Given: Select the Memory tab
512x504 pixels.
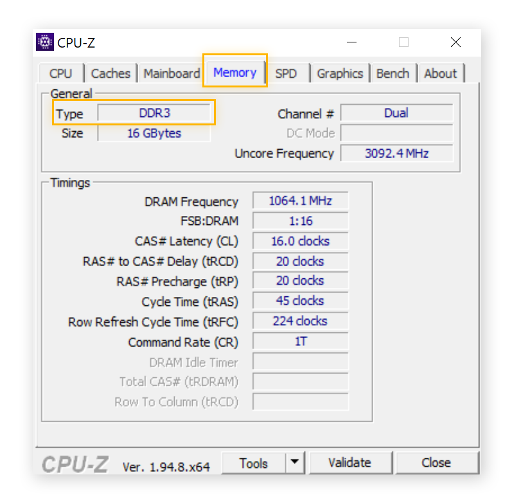Looking at the screenshot, I should 234,73.
